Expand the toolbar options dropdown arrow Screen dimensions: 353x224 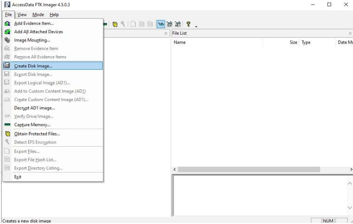[196, 27]
